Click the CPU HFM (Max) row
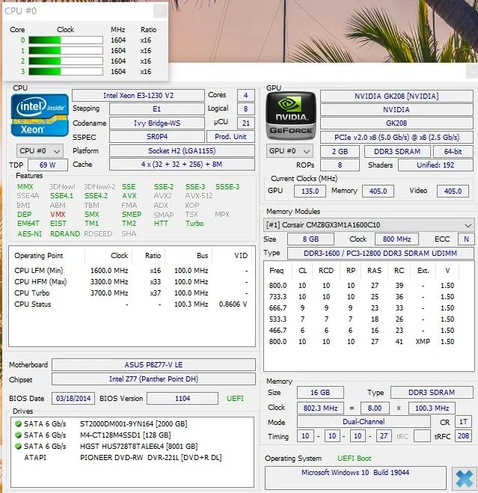Screen dimensions: 478x493 click(x=131, y=282)
